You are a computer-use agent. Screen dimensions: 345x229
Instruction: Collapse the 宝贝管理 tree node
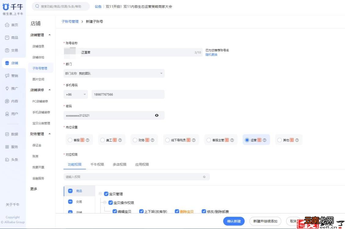[100, 194]
